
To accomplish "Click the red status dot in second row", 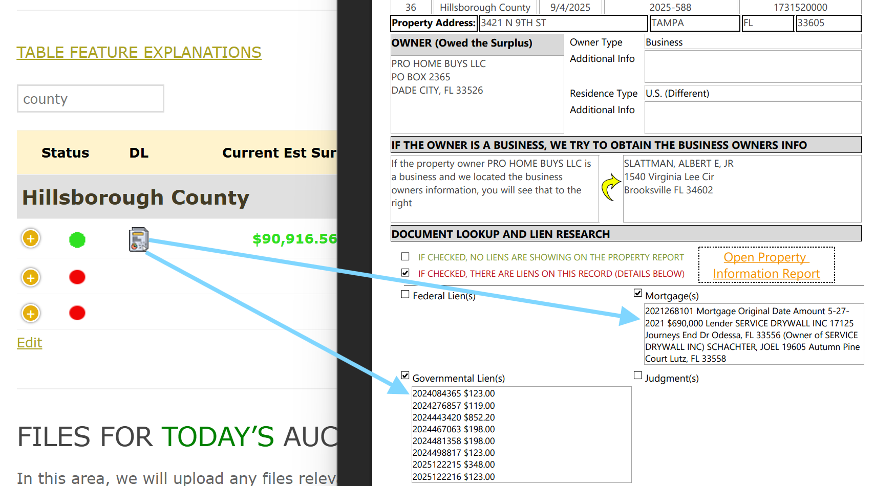I will [77, 277].
